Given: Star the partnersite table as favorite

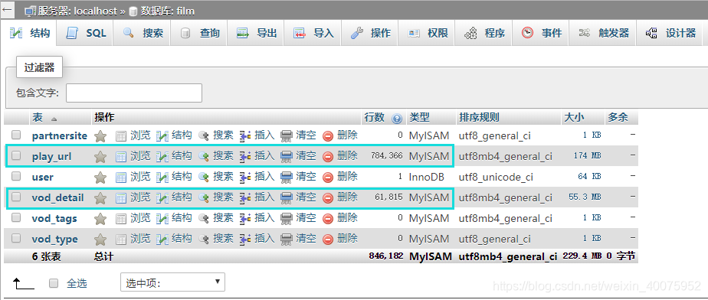Looking at the screenshot, I should 100,135.
